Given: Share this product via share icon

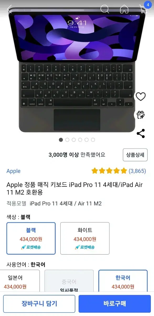Looking at the screenshot, I should point(141,134).
